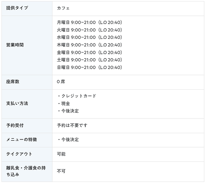Click the テイクアウト row label
Image resolution: width=206 pixels, height=183 pixels.
19,154
